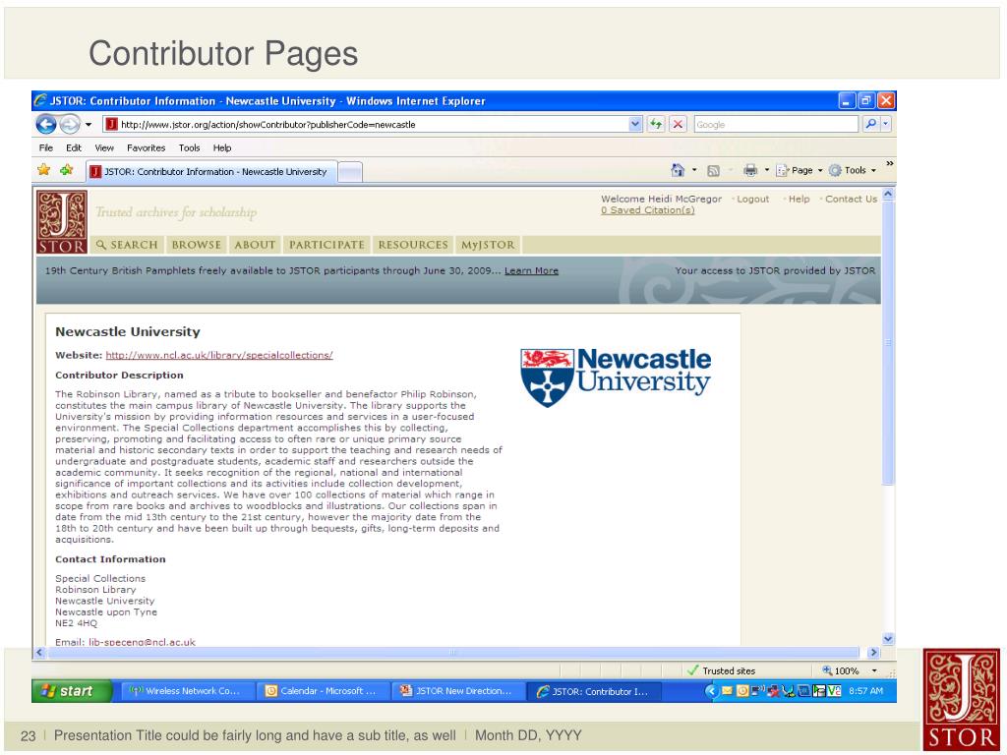Click the Add to Favorites icon
Image resolution: width=1007 pixels, height=755 pixels.
(x=66, y=170)
